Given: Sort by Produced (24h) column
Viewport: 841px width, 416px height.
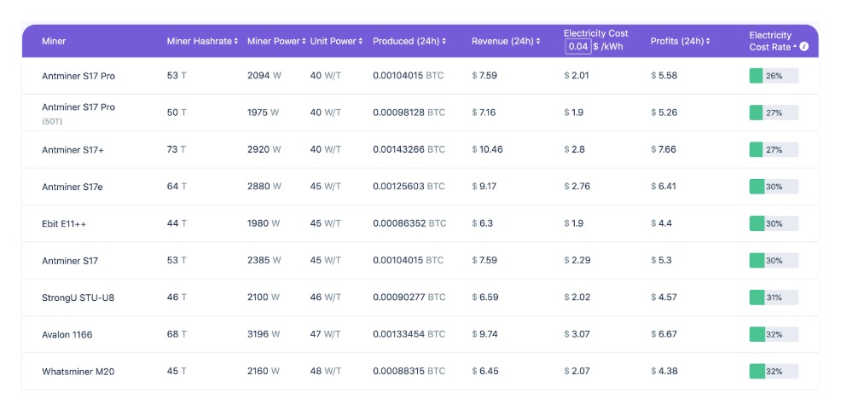Looking at the screenshot, I should pos(409,41).
